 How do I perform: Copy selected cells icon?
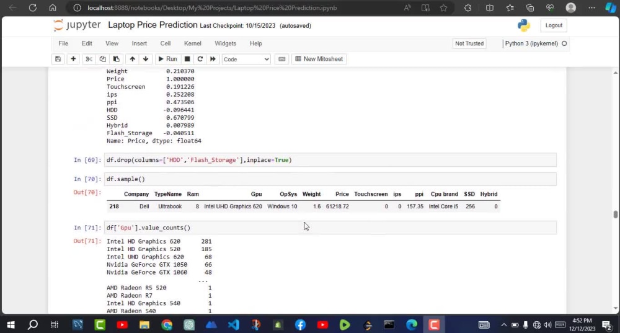pos(102,59)
